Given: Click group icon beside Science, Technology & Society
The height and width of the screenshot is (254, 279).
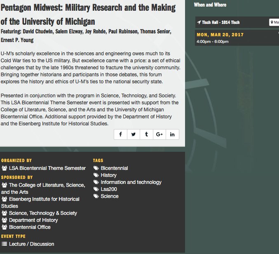Looking at the screenshot, I should 5,213.
